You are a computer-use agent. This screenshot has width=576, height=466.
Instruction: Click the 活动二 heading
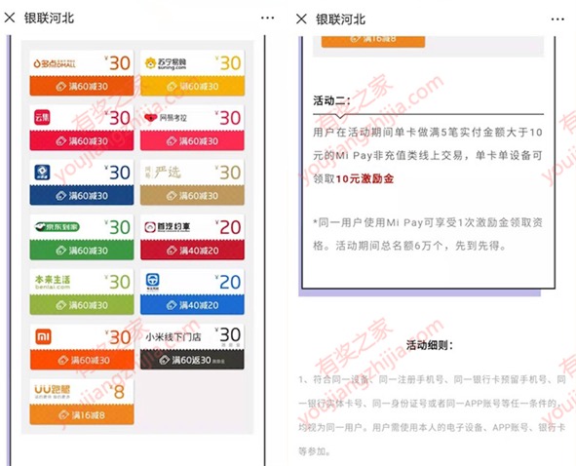coord(331,100)
